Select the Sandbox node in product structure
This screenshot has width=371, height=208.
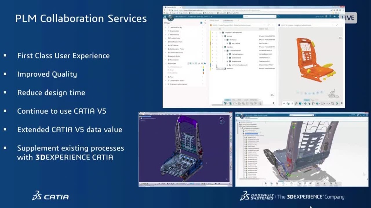(230, 47)
